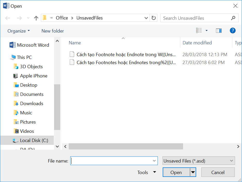Select Local Disk (C:) drive
Image resolution: width=242 pixels, height=182 pixels.
(34, 140)
